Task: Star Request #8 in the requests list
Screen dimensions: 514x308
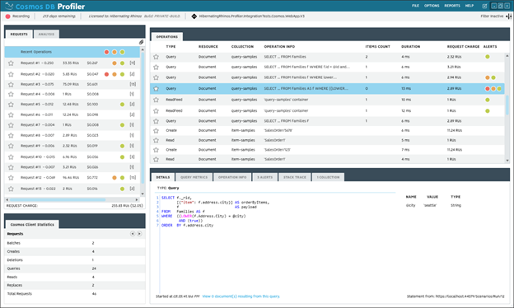Action: point(11,136)
